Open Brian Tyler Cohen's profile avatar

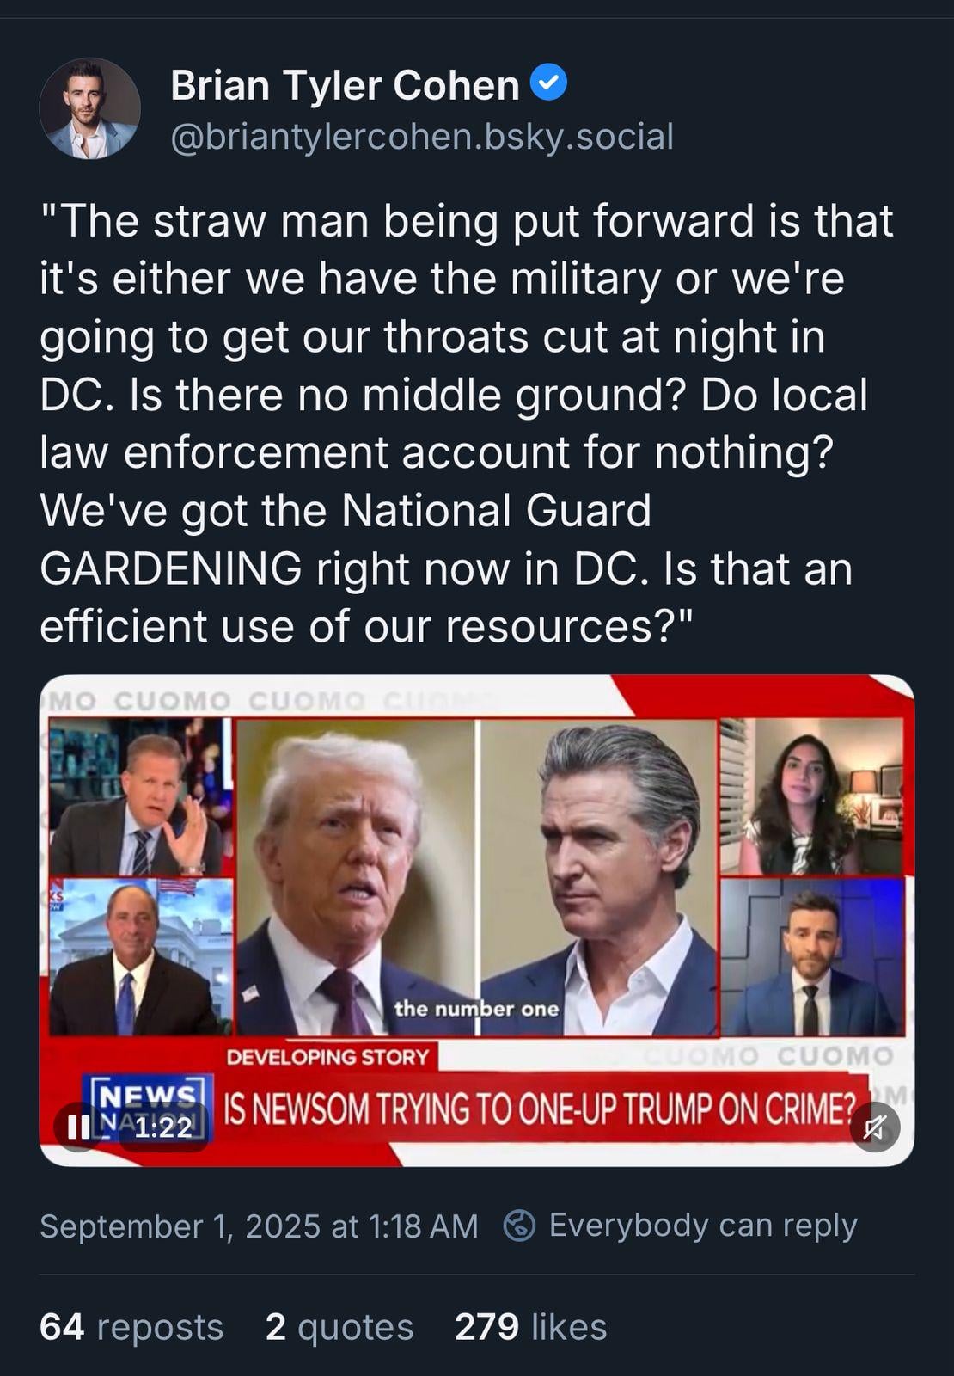(x=89, y=109)
